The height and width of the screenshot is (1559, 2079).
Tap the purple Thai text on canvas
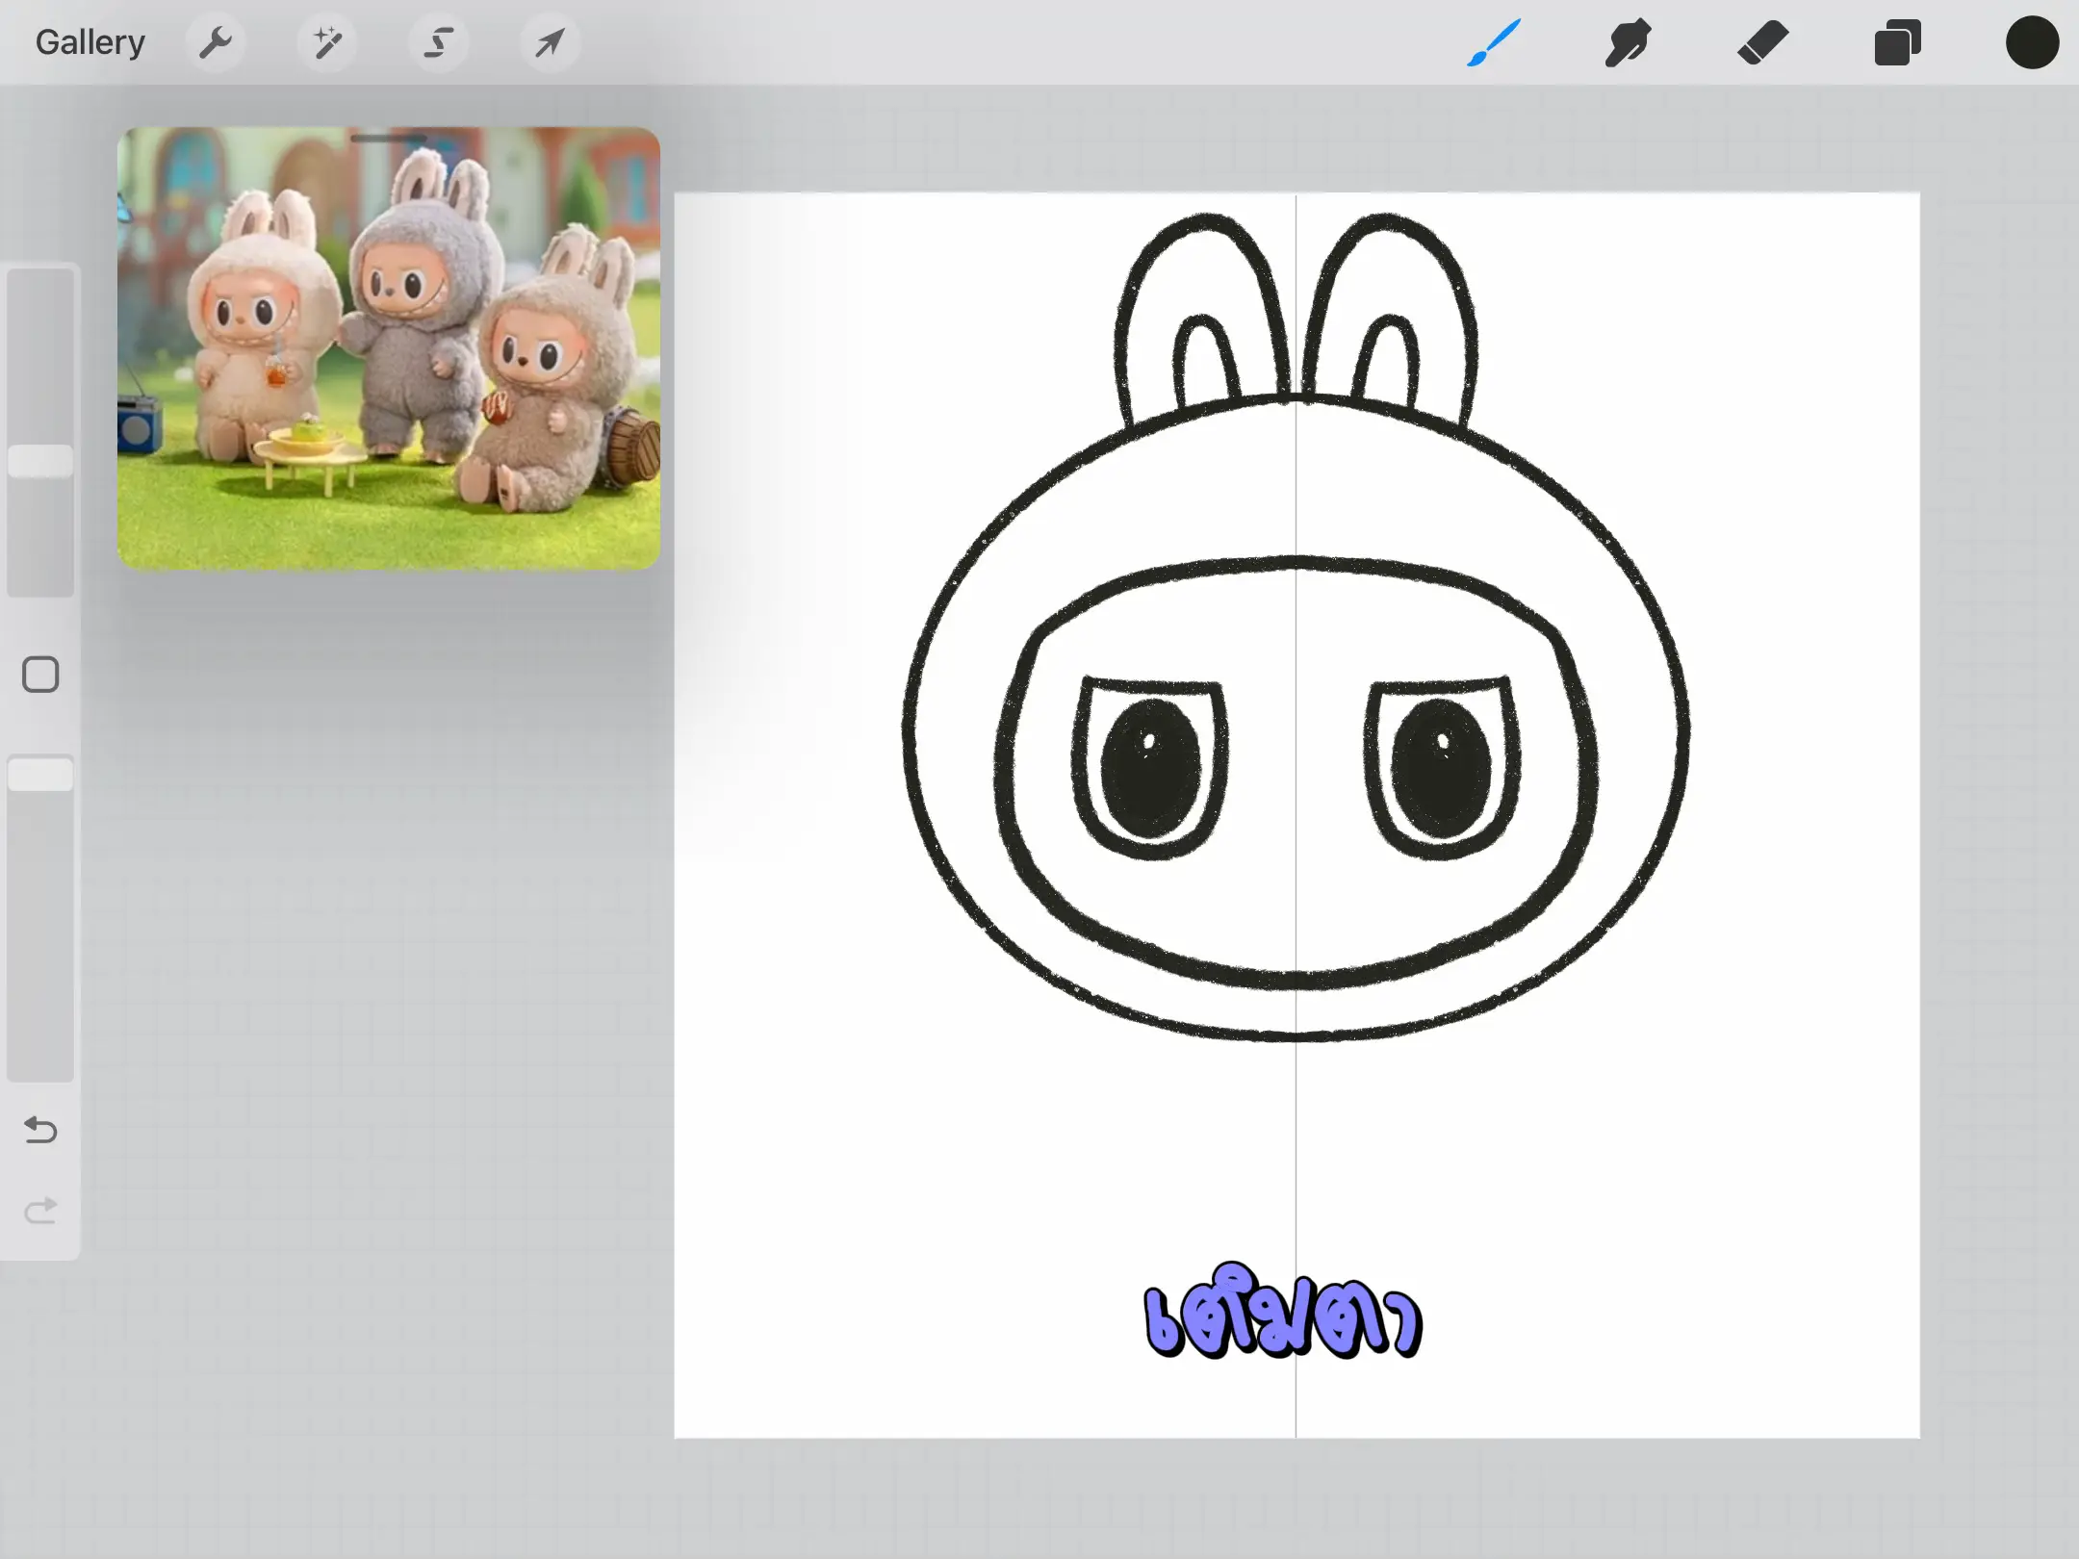click(1282, 1316)
